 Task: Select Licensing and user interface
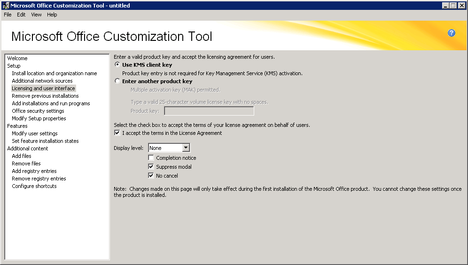(43, 88)
